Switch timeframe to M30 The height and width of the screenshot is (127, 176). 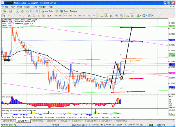70,16
